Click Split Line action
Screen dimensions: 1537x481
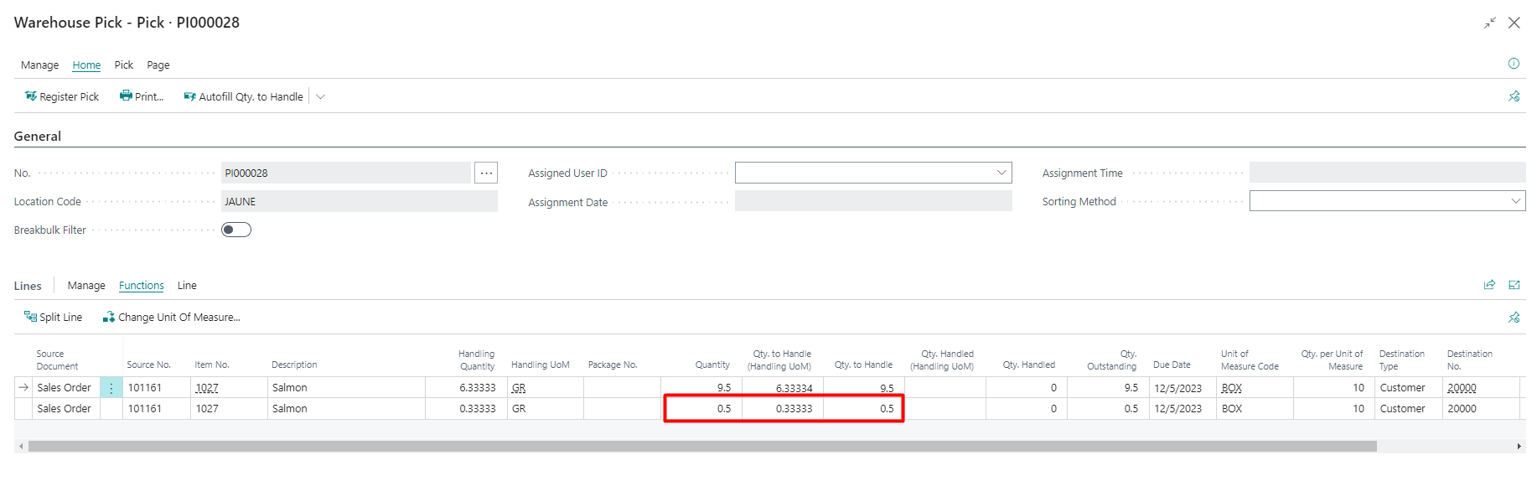[54, 317]
